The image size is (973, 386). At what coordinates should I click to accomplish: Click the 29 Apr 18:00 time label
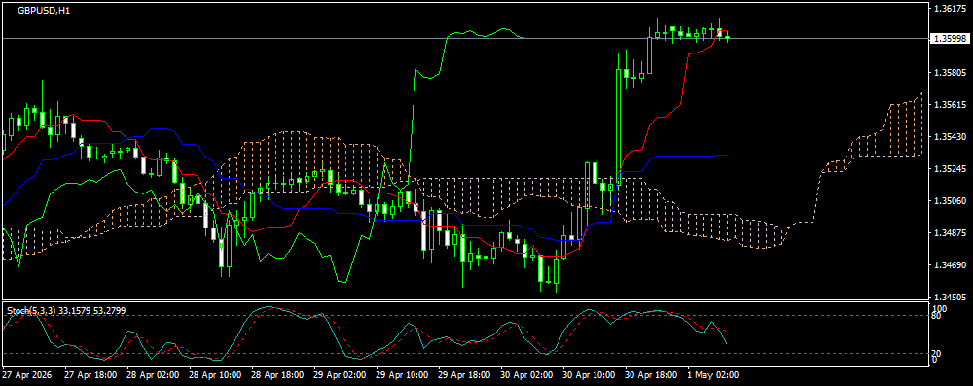pyautogui.click(x=465, y=375)
